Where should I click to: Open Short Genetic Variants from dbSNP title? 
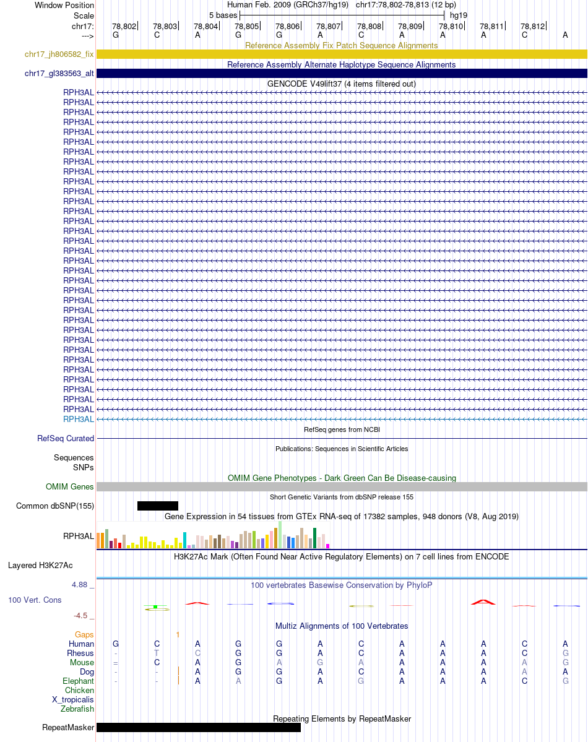(341, 497)
